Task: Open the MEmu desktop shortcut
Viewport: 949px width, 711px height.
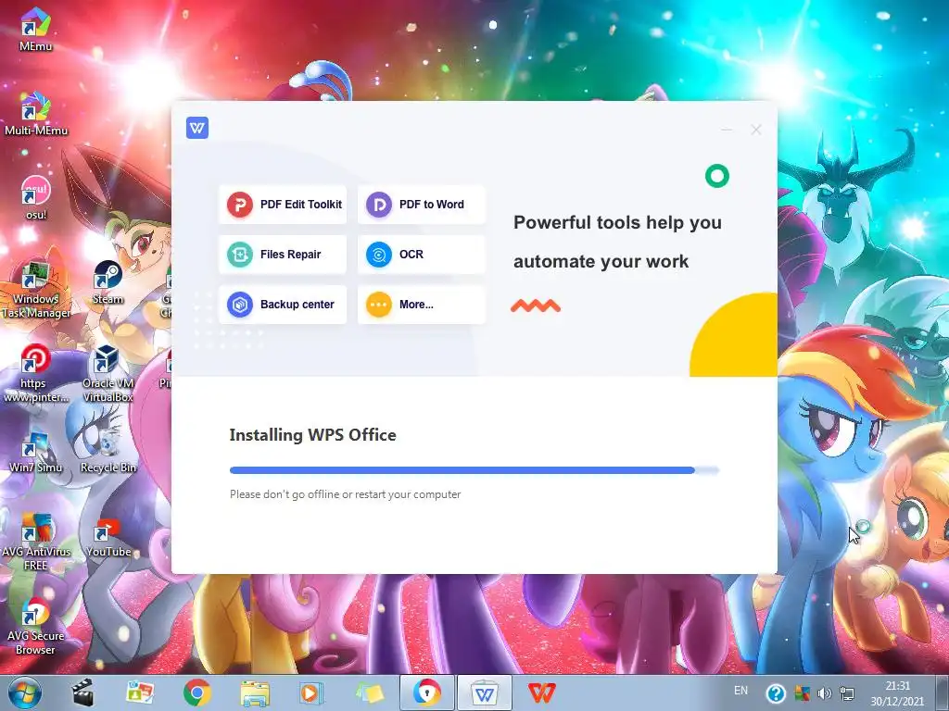Action: (x=35, y=29)
